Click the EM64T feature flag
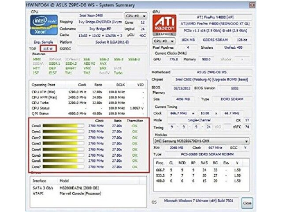This screenshot has width=282, height=212. click(x=70, y=68)
